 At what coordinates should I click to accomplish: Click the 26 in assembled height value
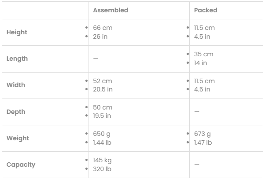pos(100,37)
